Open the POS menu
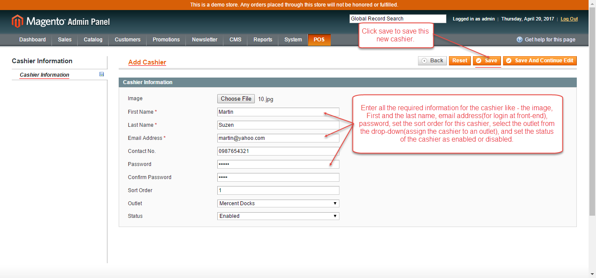 click(x=319, y=40)
